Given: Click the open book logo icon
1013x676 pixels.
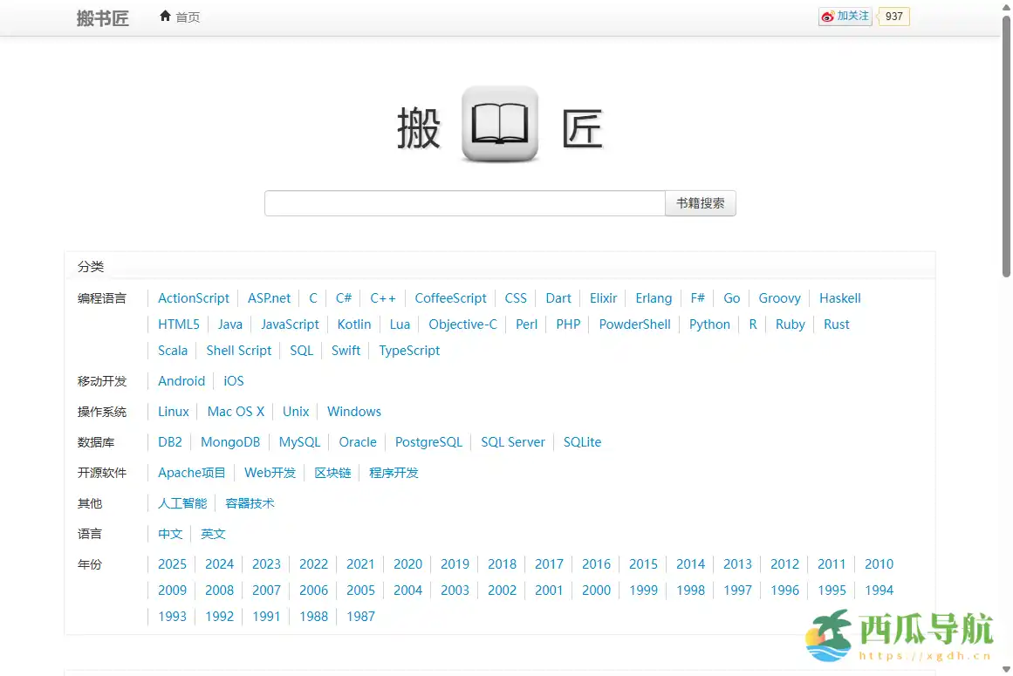Looking at the screenshot, I should pos(499,122).
